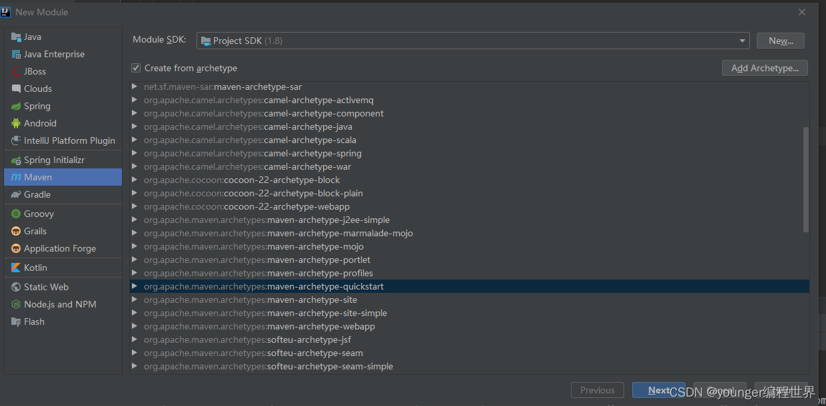The image size is (826, 406).
Task: Select Gradle module type
Action: (63, 194)
